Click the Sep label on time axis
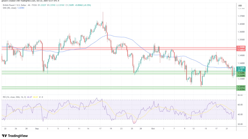Screen dimensions: 248x139 (x=37, y=129)
